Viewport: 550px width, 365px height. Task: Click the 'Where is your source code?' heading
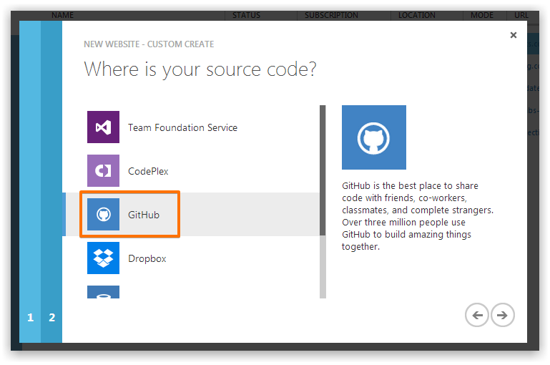(x=200, y=69)
